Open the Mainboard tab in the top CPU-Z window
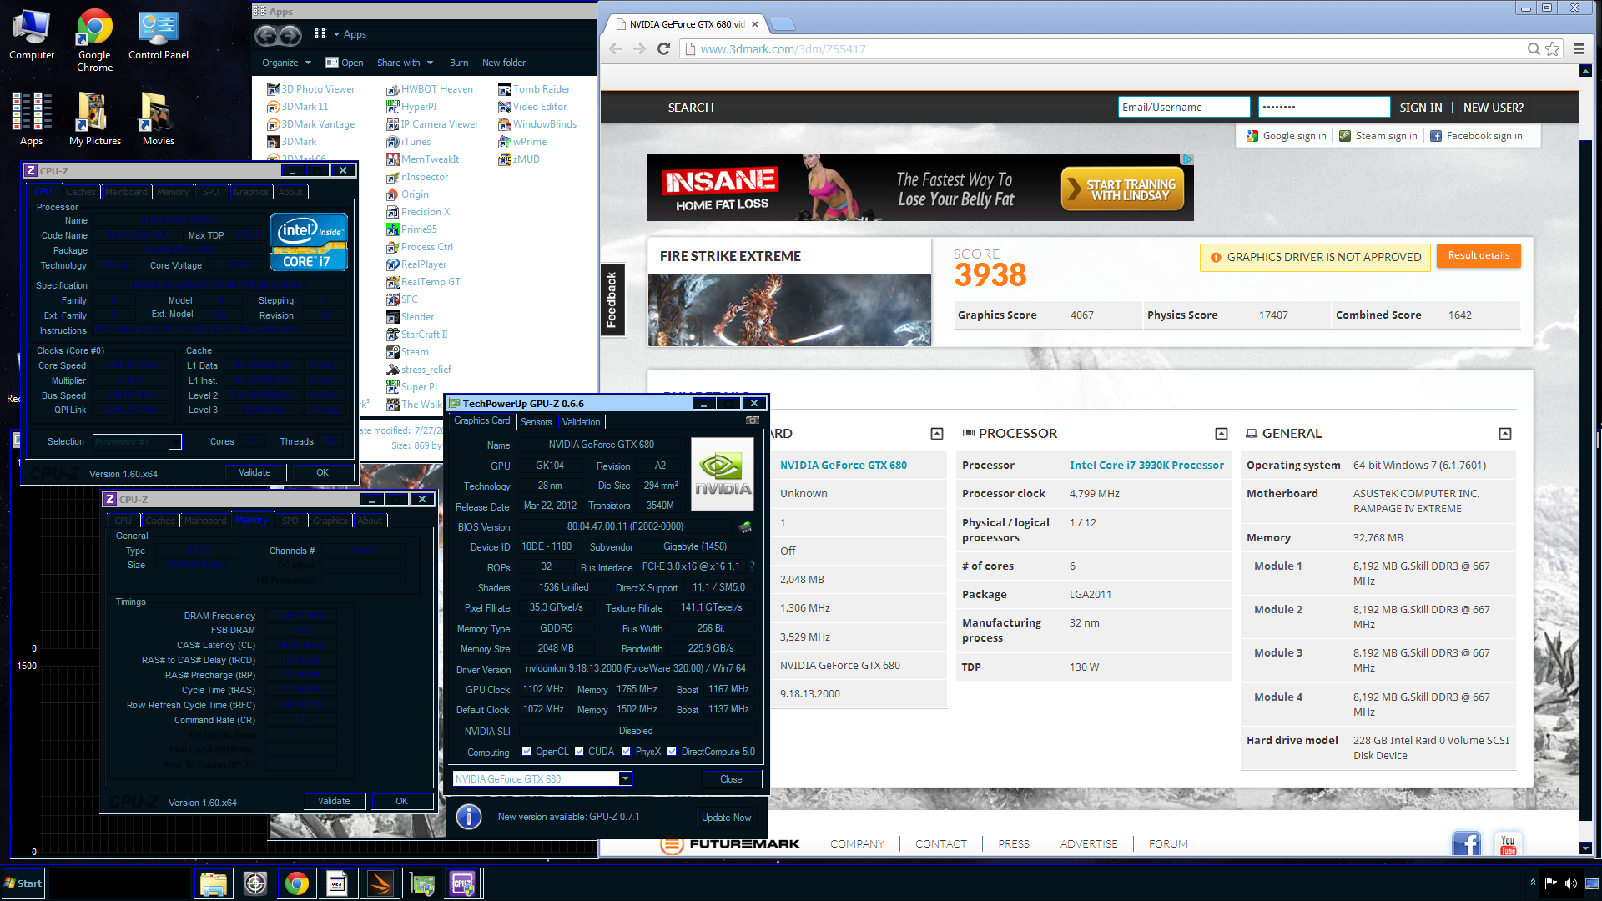The height and width of the screenshot is (901, 1602). click(x=126, y=192)
